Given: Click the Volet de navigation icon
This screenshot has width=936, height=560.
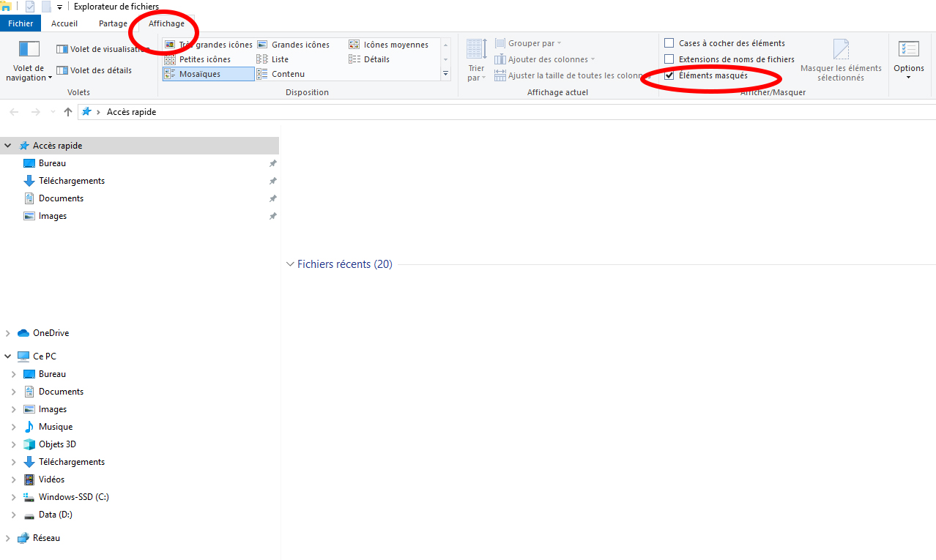Looking at the screenshot, I should pos(29,50).
